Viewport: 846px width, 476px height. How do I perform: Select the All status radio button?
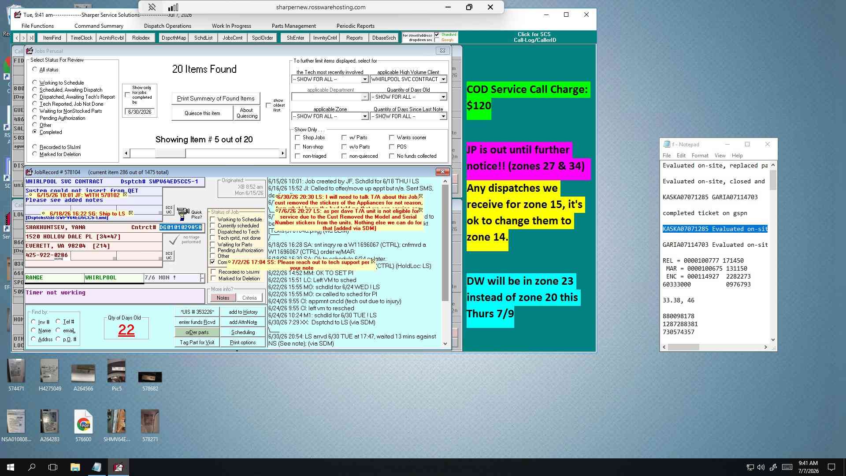pos(35,69)
